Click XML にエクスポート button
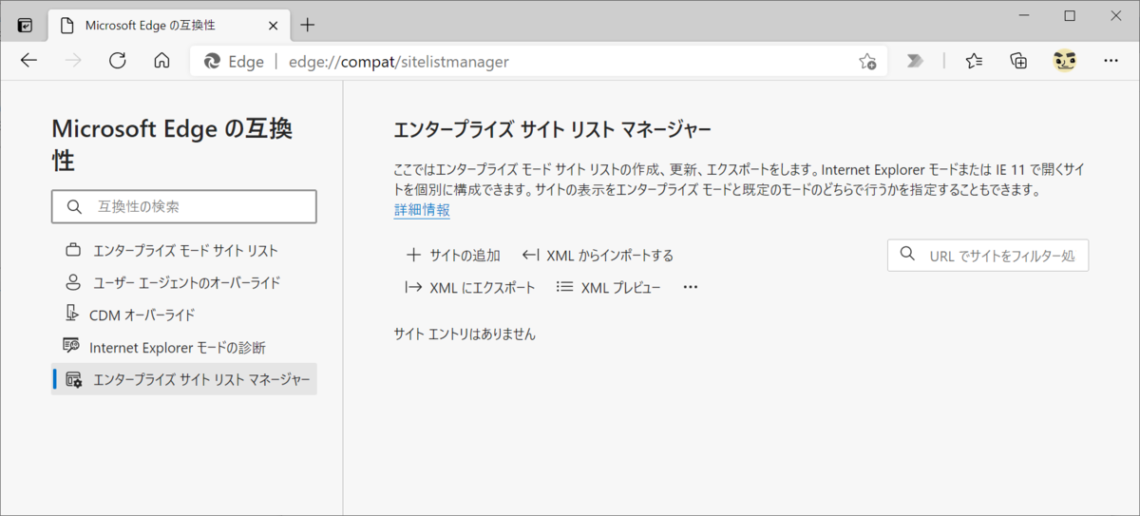 [x=470, y=287]
